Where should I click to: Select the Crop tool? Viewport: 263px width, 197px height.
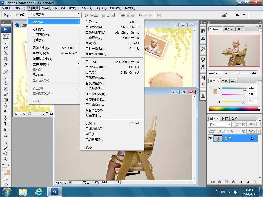click(x=6, y=59)
